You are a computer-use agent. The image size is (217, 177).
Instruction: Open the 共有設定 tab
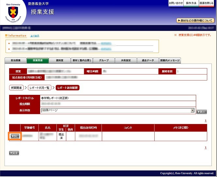coord(126,60)
